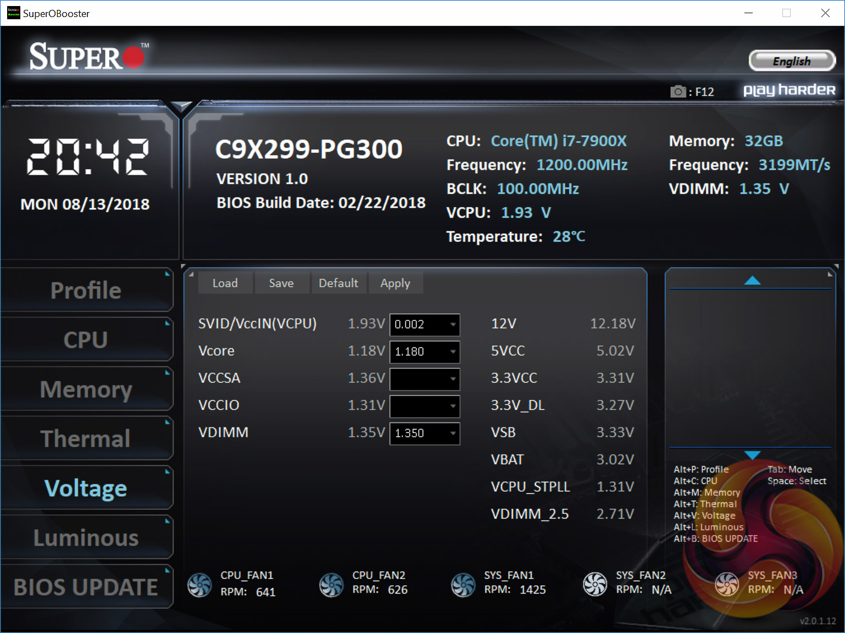Screen dimensions: 845x633
Task: Open the Profile section
Action: pos(86,290)
